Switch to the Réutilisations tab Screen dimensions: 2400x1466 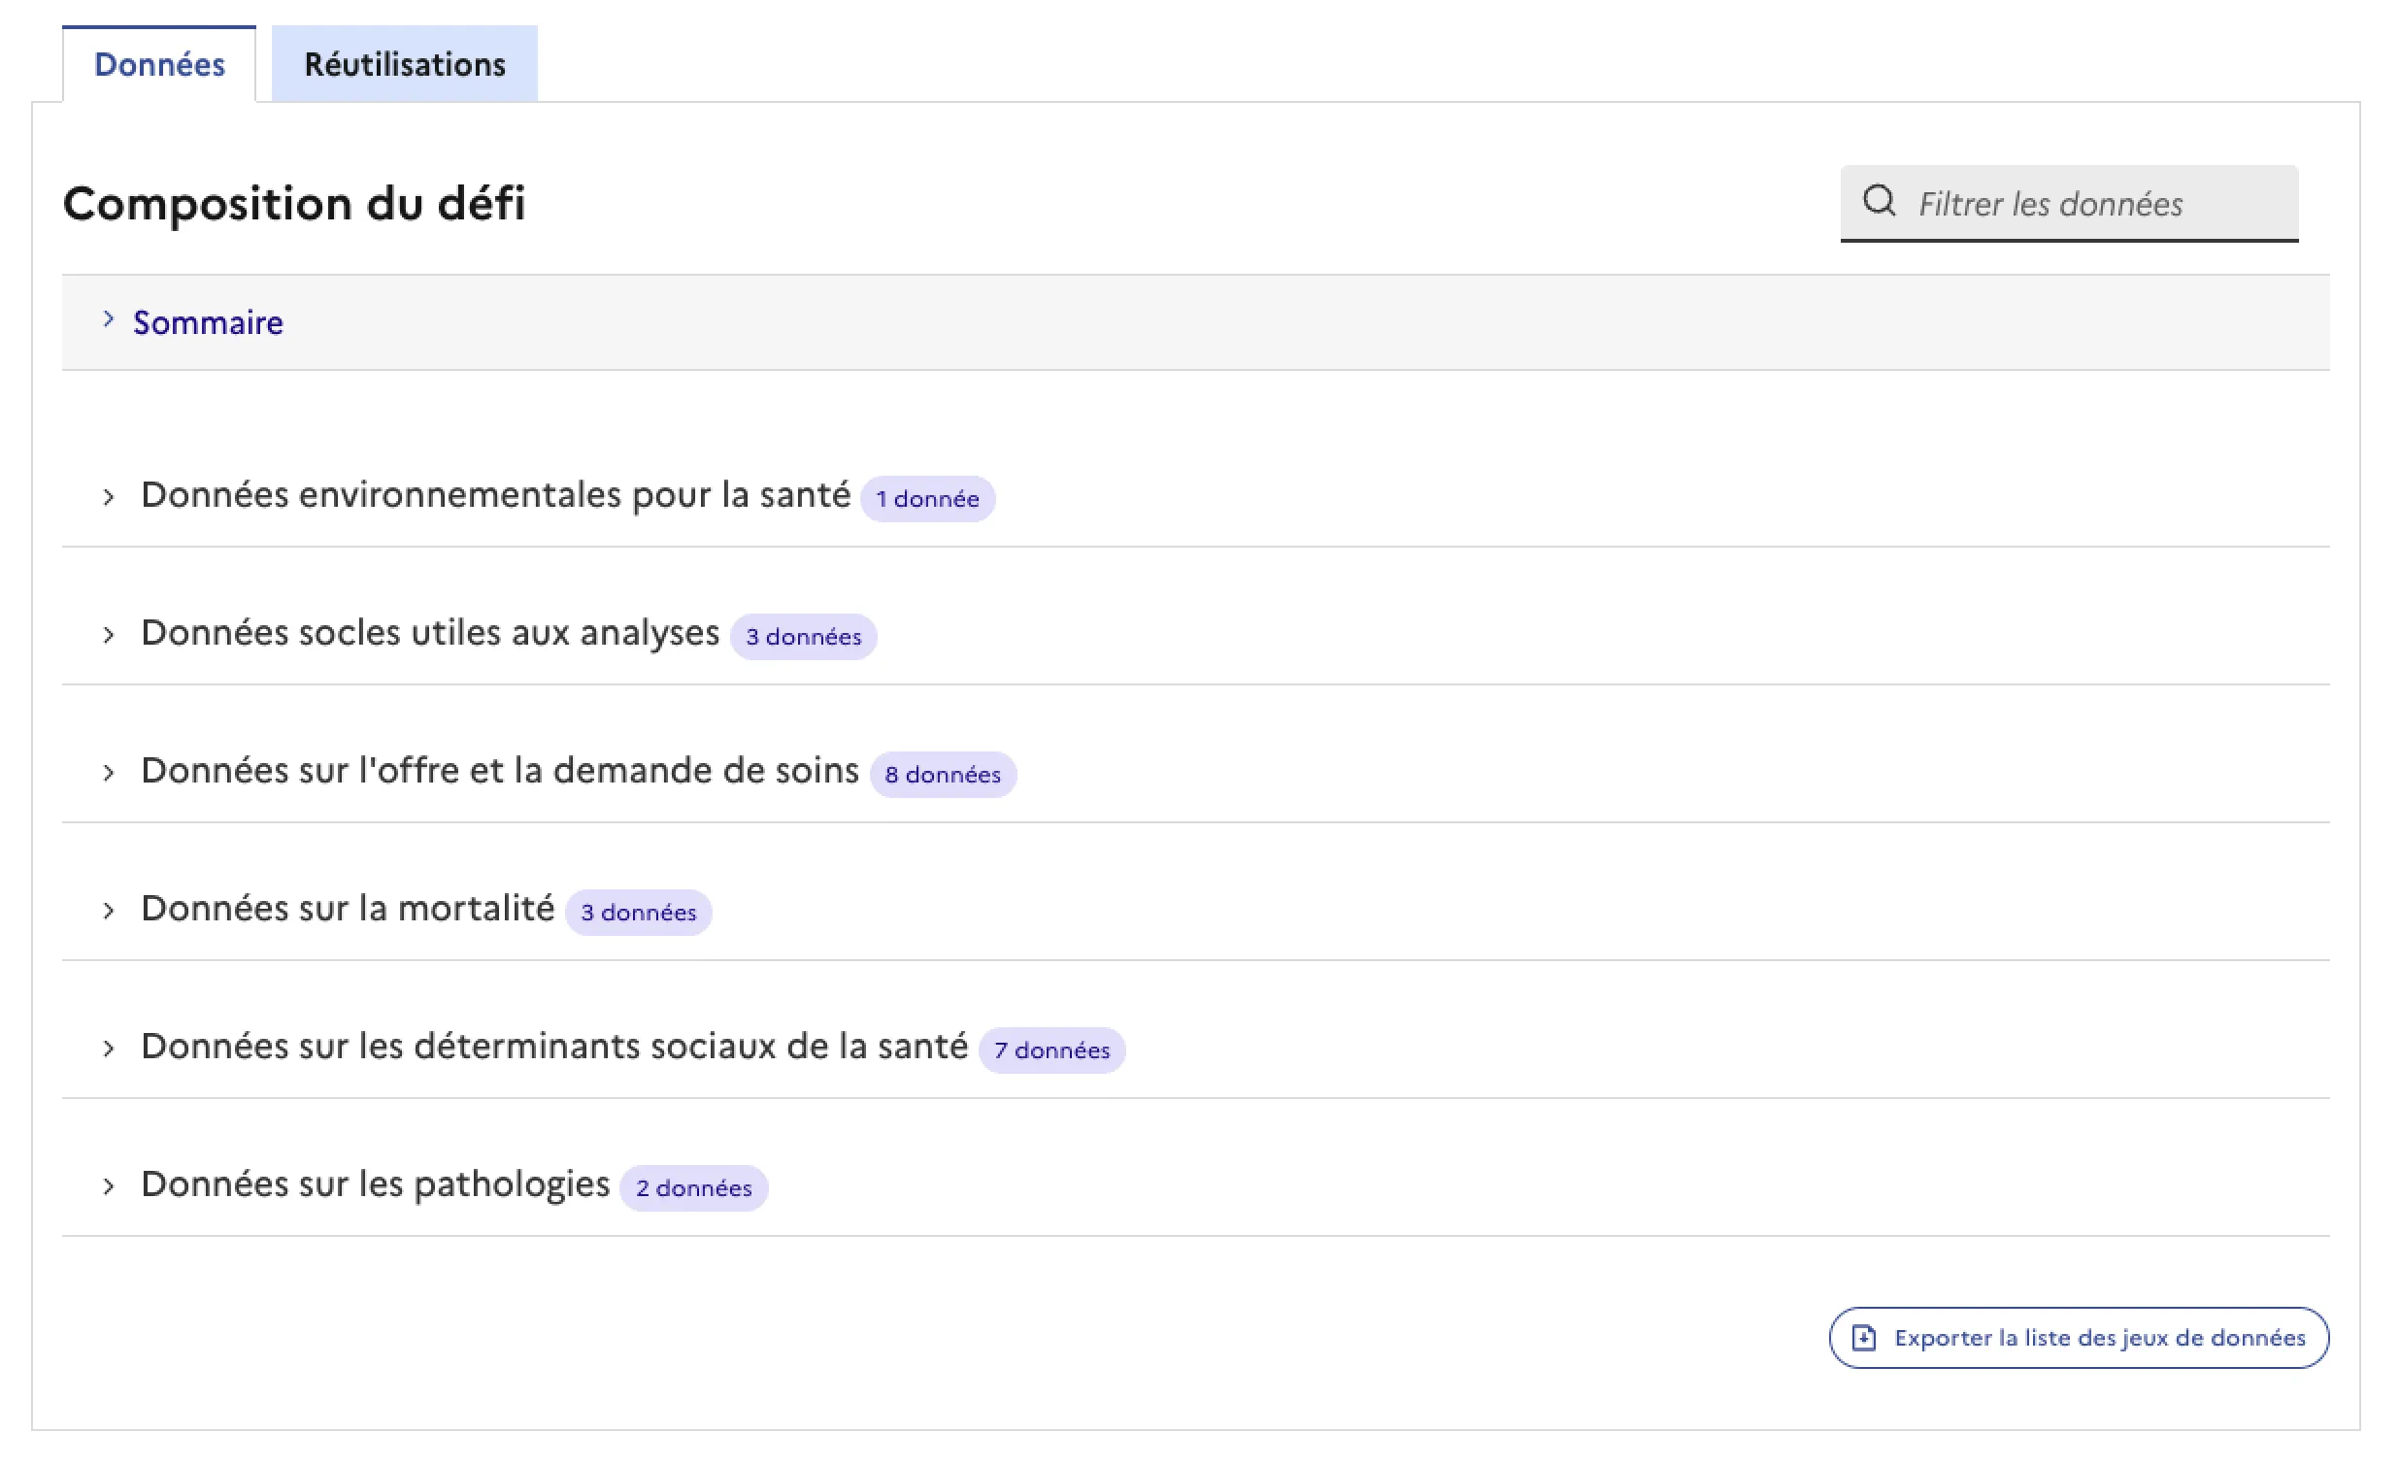pos(404,63)
